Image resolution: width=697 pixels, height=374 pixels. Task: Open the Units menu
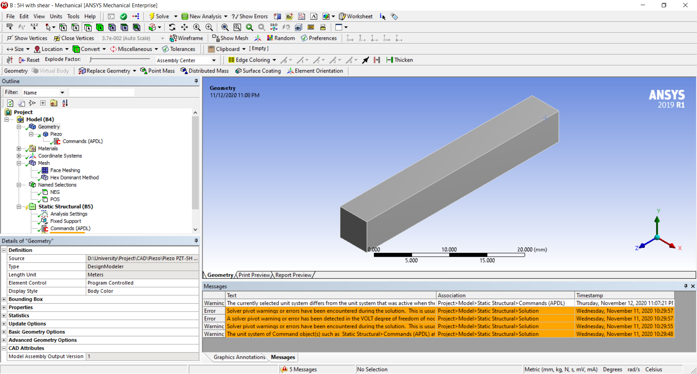click(x=56, y=16)
